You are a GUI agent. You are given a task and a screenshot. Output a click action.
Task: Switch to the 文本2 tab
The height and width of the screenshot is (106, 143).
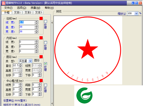[28, 12]
